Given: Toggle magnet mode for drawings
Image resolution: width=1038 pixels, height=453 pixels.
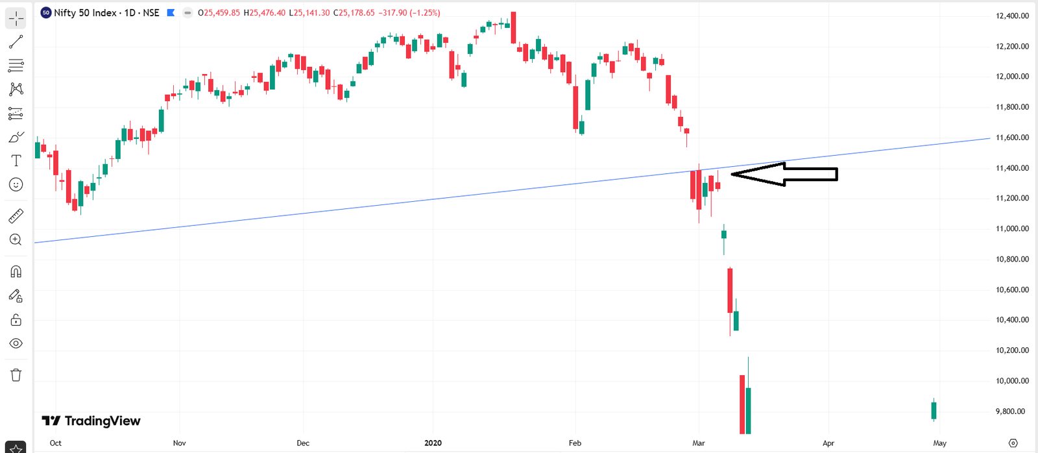Looking at the screenshot, I should [x=16, y=271].
